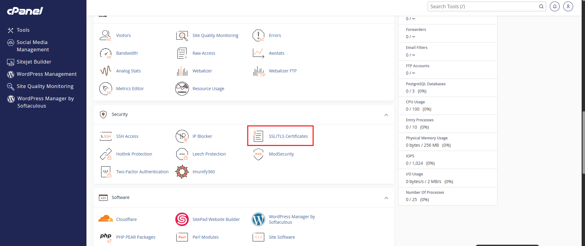Open the Cloudflare link
Screen dimensions: 585x246
[x=126, y=219]
